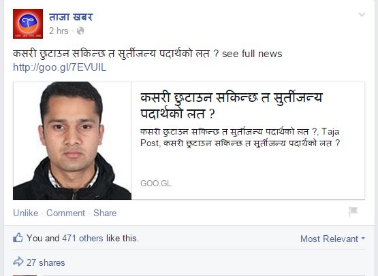
Task: Click the Share link under the post
Action: coord(105,213)
